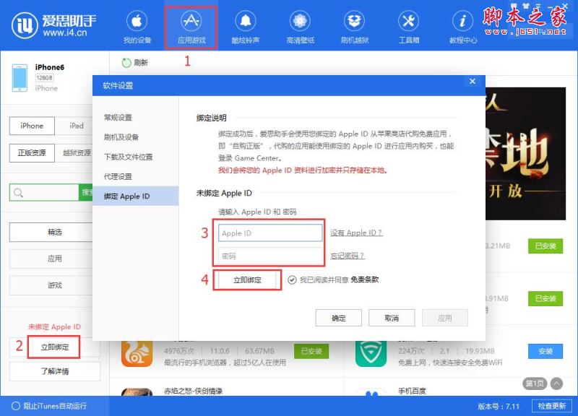Focus the Apple ID input field
The height and width of the screenshot is (416, 578).
[270, 233]
